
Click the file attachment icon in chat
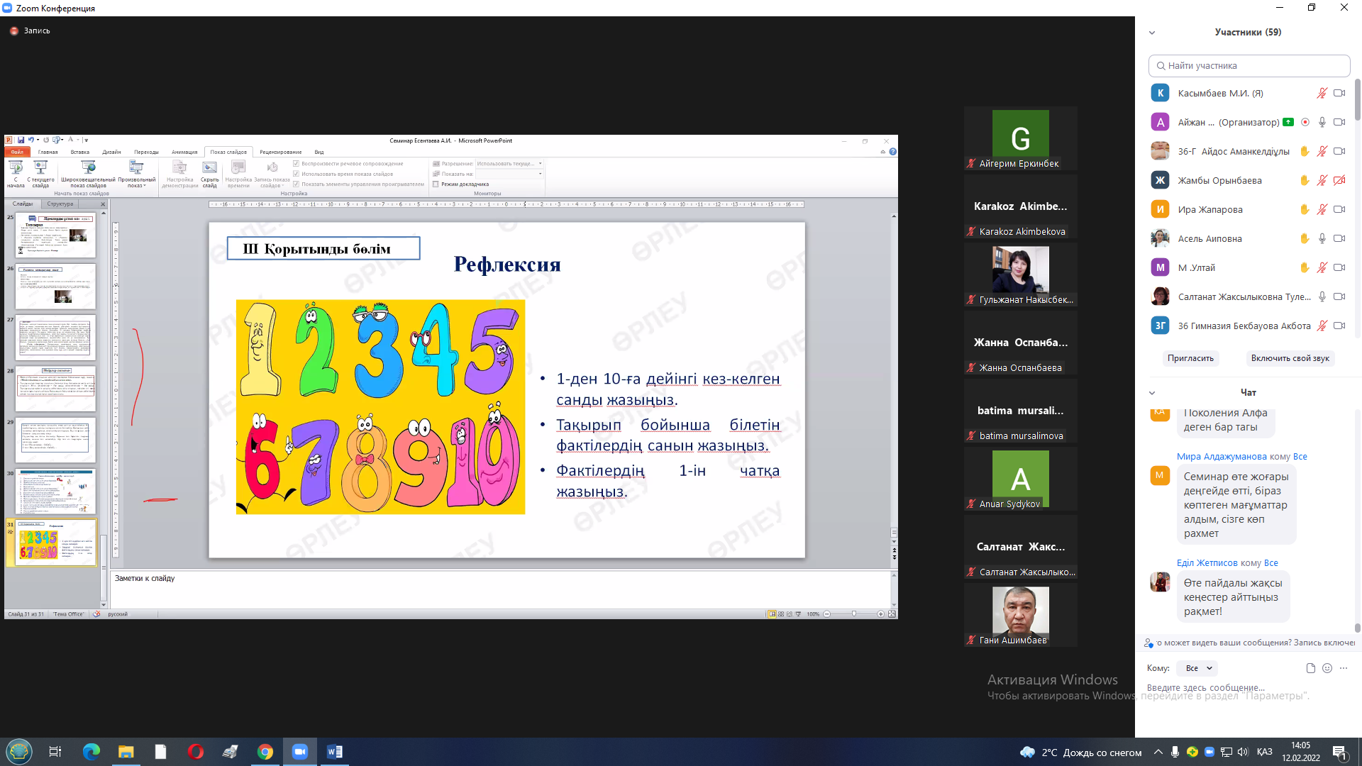[x=1310, y=668]
